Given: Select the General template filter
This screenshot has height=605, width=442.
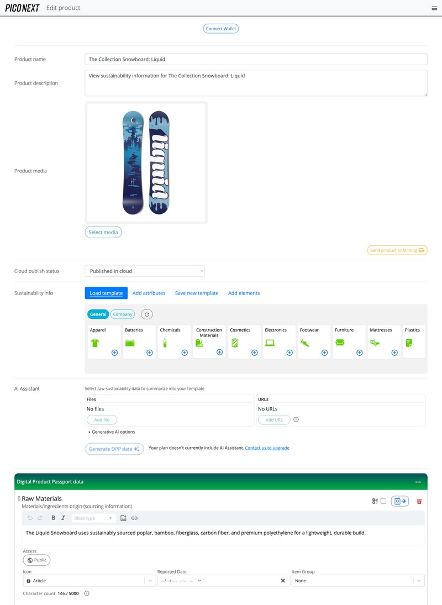Looking at the screenshot, I should 98,314.
